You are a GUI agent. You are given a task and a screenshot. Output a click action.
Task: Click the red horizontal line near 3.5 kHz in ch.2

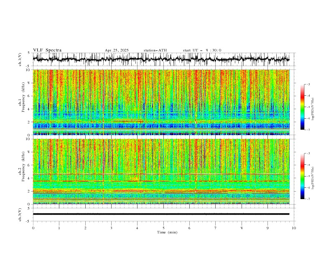tap(161, 181)
